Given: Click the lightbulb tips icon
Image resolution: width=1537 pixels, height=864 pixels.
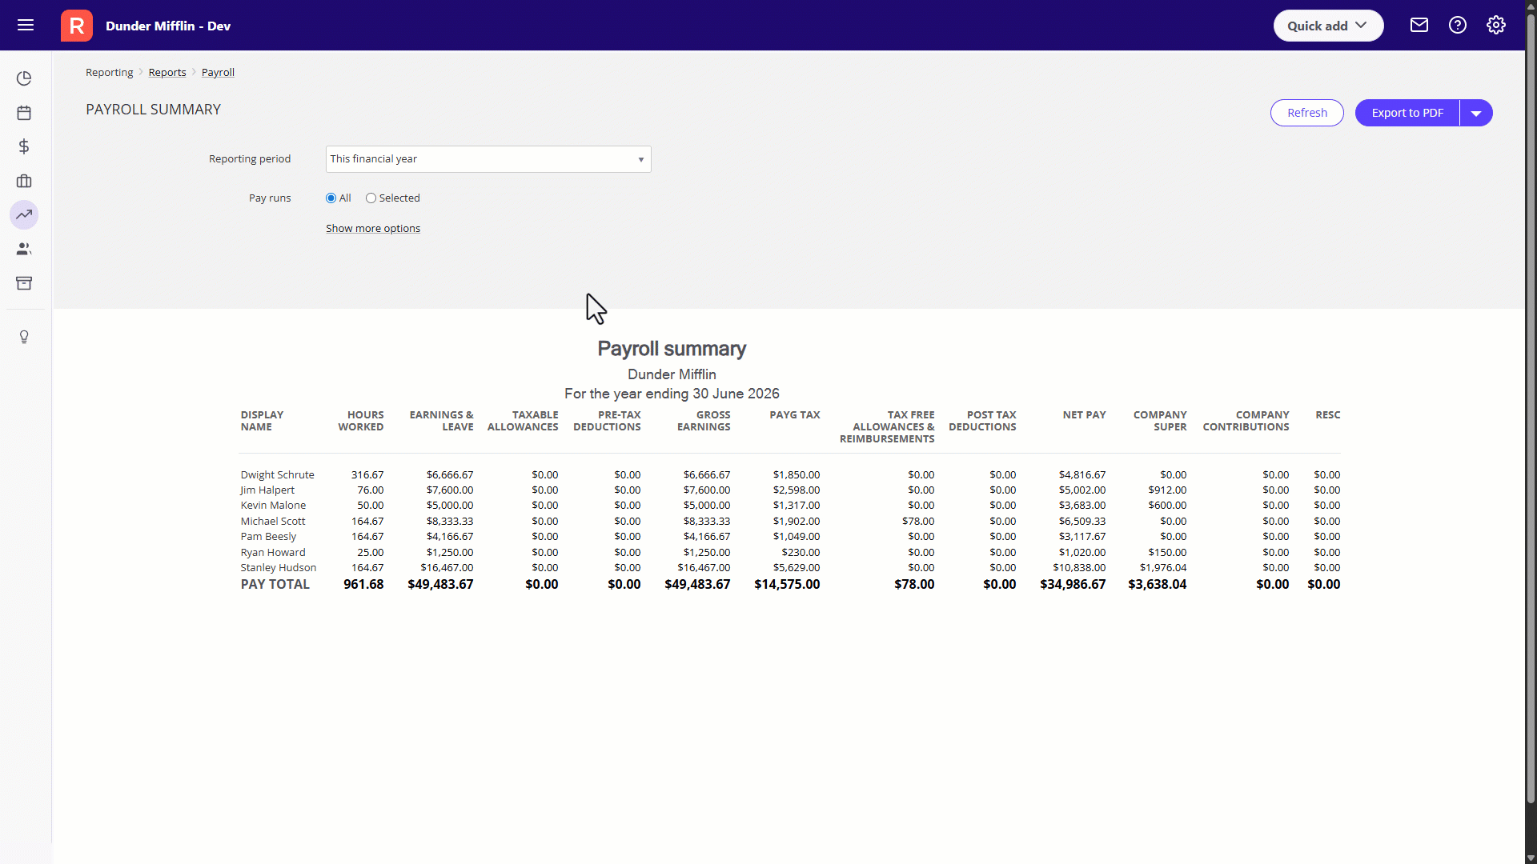Looking at the screenshot, I should [24, 337].
